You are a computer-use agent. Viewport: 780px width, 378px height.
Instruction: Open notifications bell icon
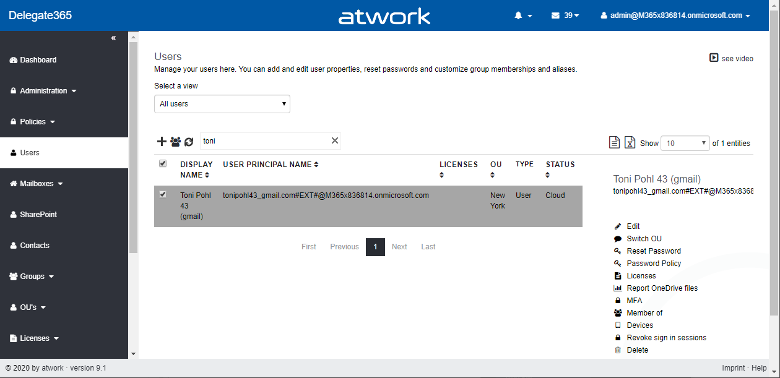click(x=522, y=15)
